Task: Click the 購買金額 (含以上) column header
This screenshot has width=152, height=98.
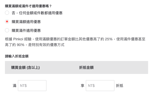Action: (x=25, y=67)
